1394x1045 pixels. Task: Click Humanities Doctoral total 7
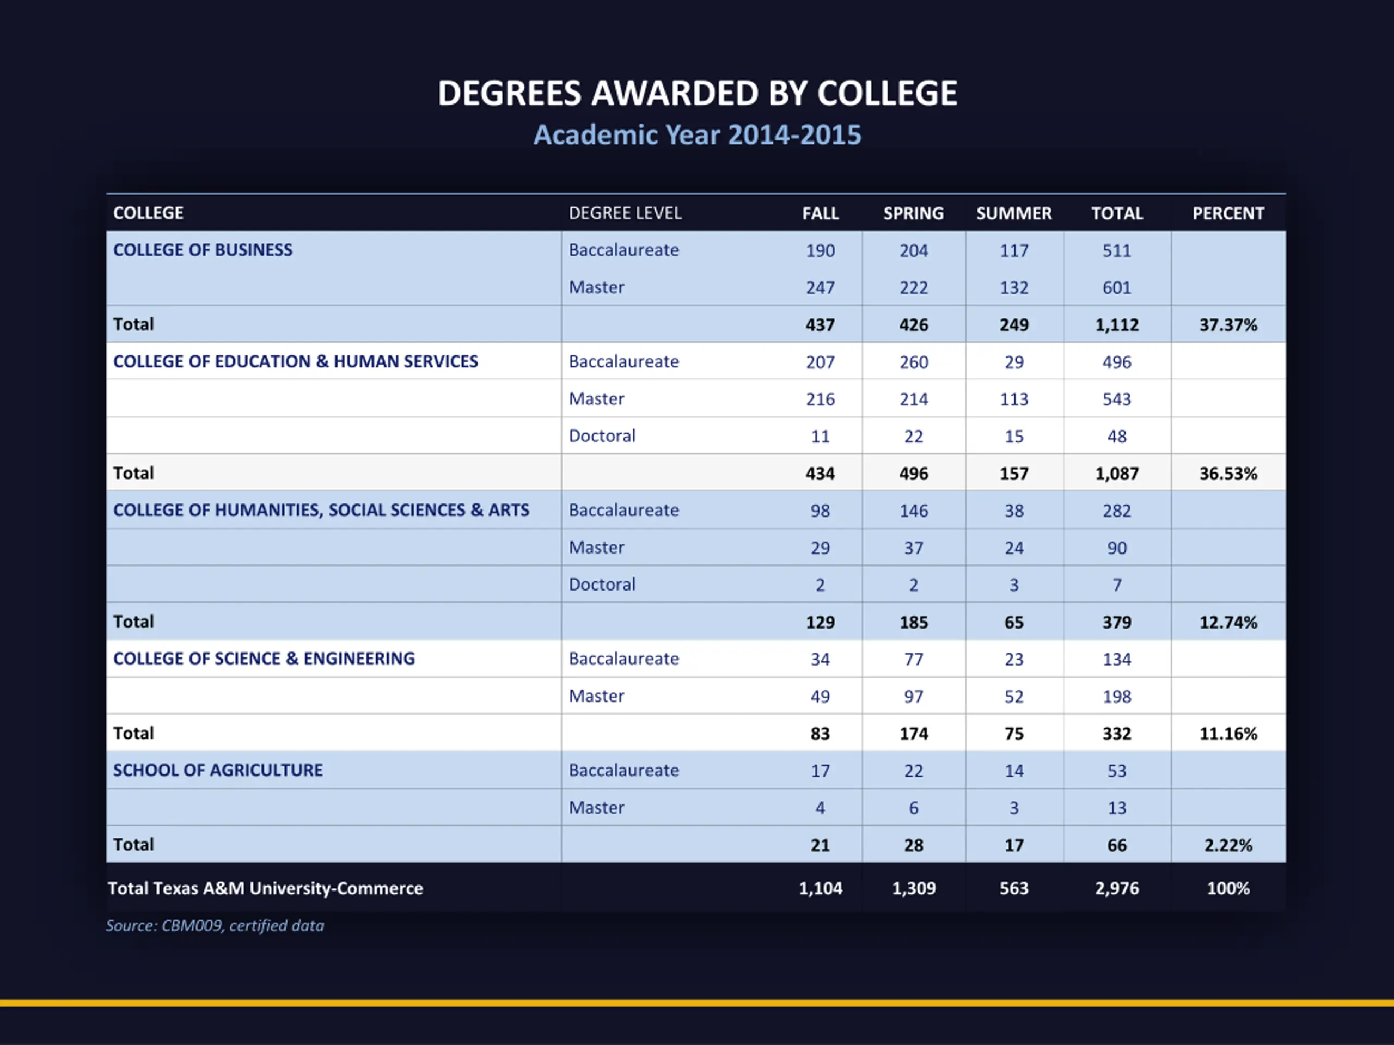1117,585
